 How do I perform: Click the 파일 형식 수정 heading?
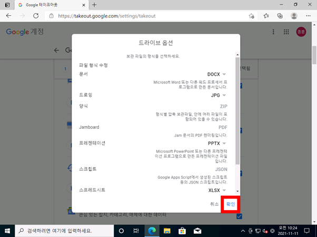(93, 65)
